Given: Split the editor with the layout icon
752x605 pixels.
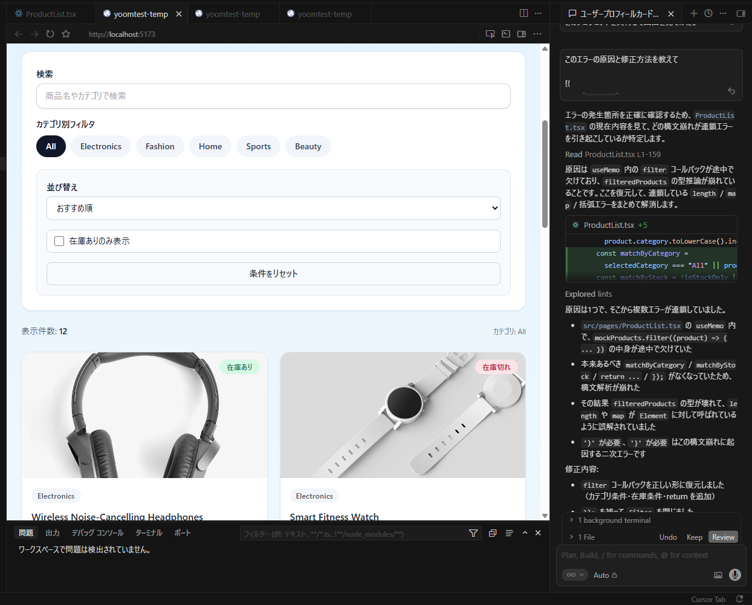Looking at the screenshot, I should tap(523, 13).
